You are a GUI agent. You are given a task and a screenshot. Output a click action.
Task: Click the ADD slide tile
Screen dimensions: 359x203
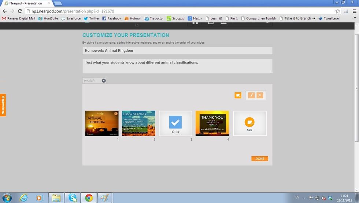[250, 123]
